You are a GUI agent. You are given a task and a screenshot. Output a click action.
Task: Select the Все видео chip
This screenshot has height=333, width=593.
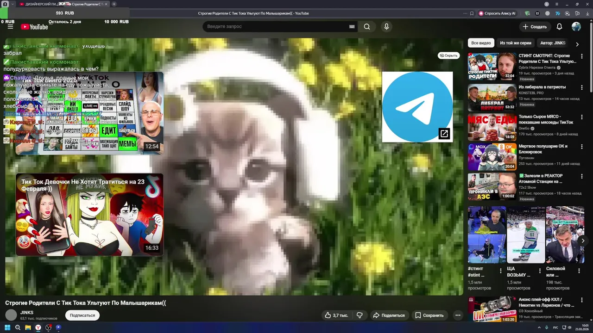481,43
